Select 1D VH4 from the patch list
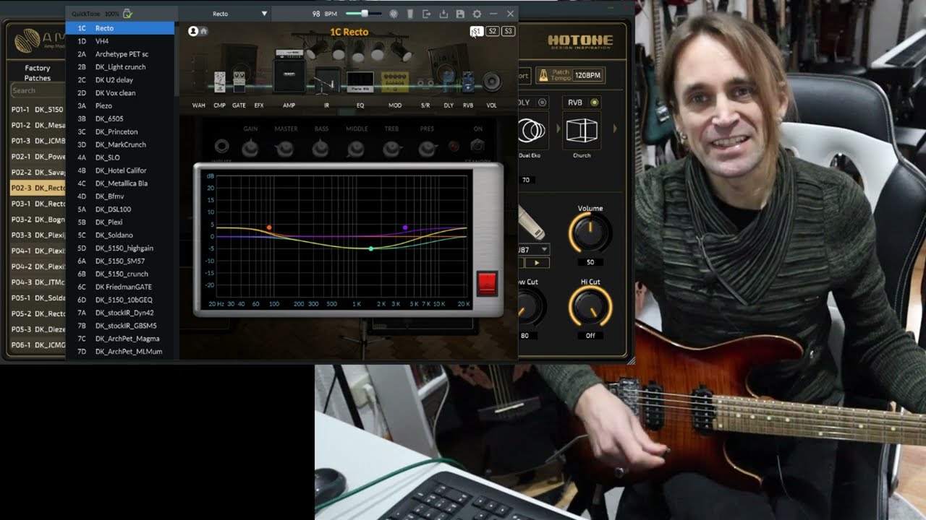 pos(120,41)
